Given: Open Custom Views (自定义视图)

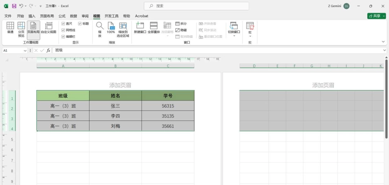Looking at the screenshot, I should (49, 28).
